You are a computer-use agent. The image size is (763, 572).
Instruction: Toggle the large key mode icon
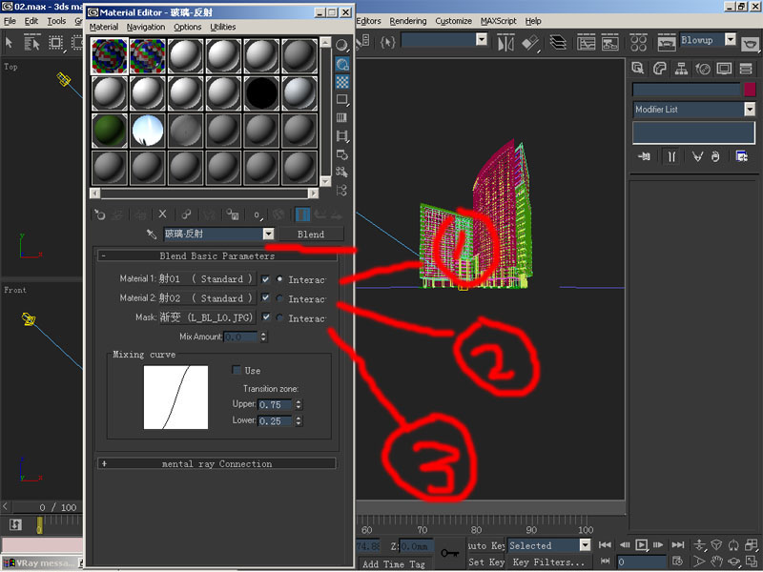[449, 553]
